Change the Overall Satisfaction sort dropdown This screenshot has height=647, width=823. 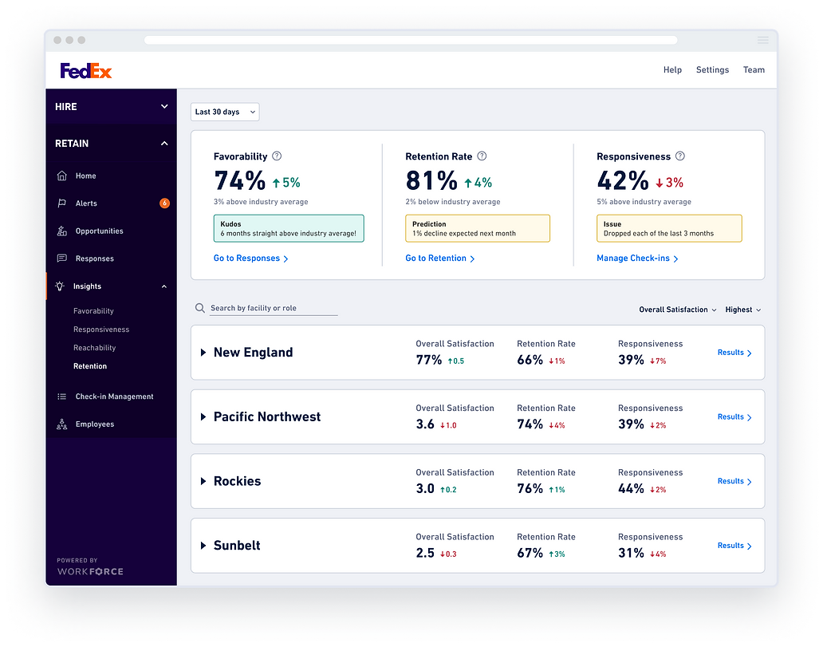(x=676, y=310)
